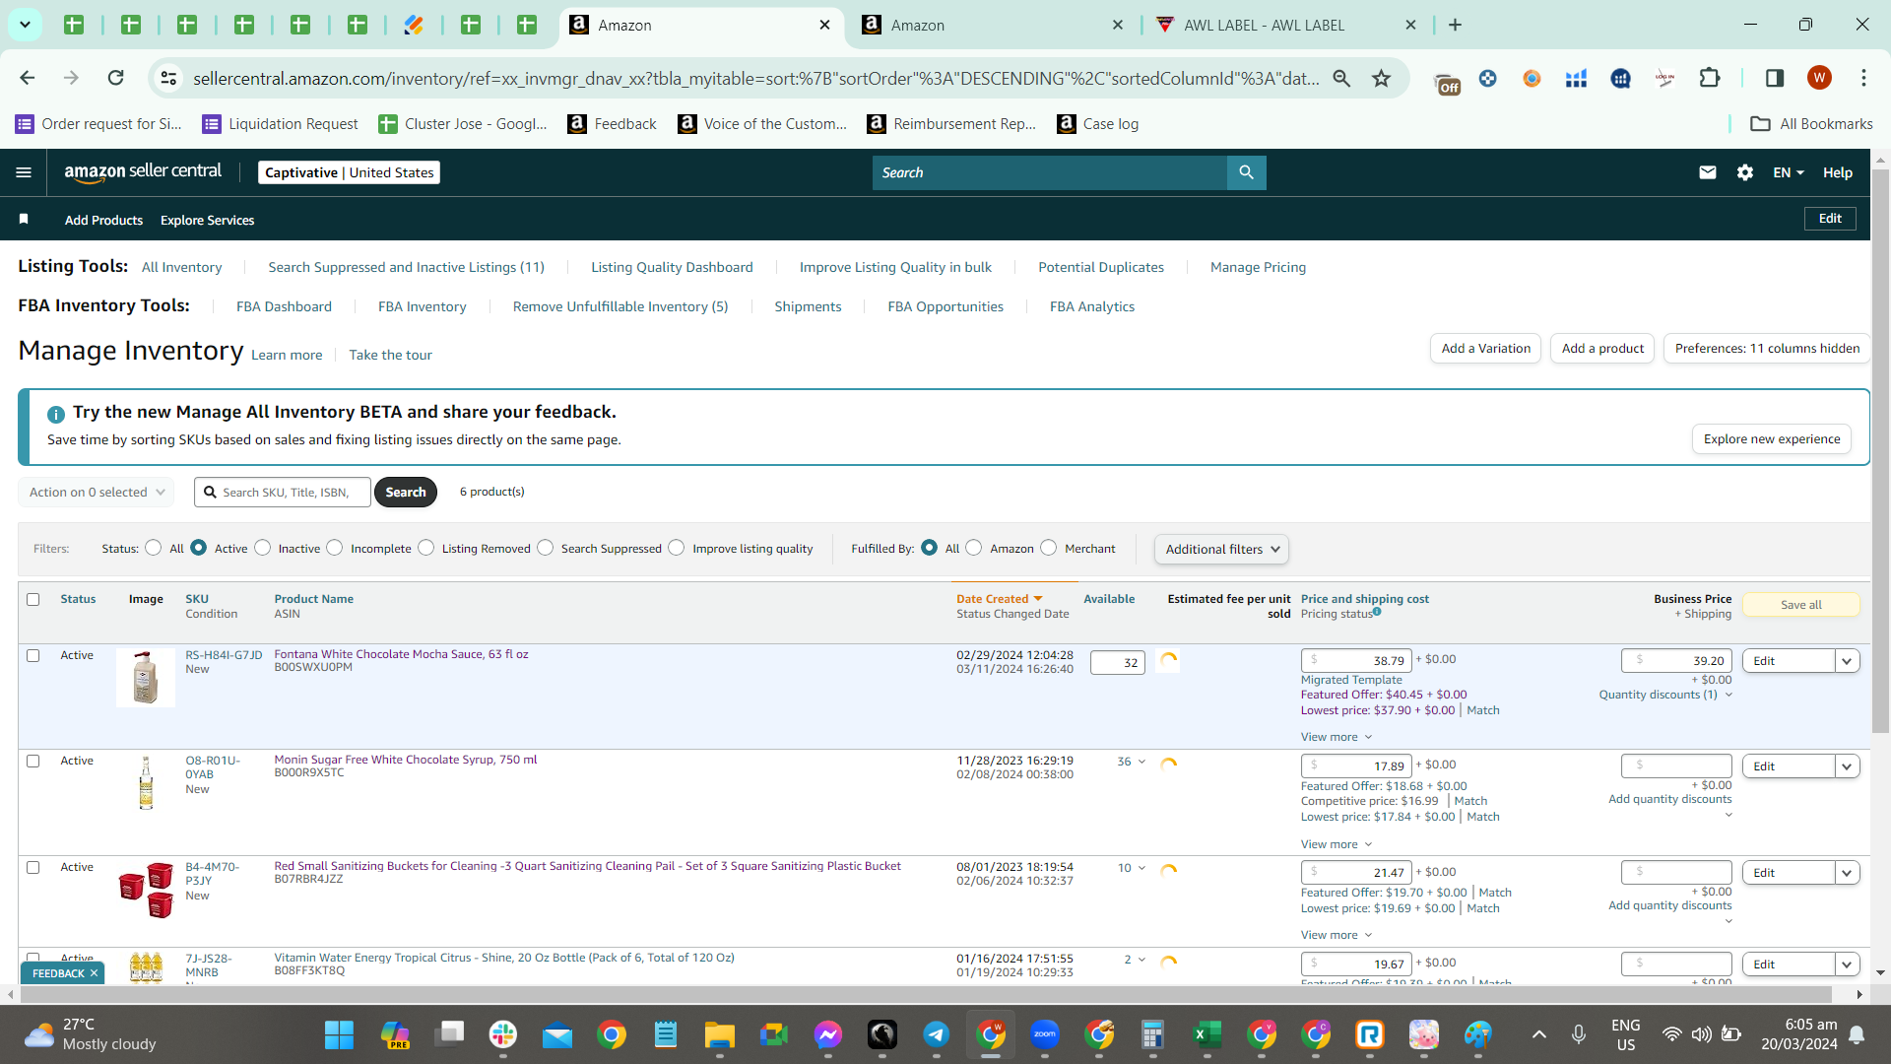The height and width of the screenshot is (1064, 1891).
Task: Go to the Shipments tool
Action: coord(808,306)
